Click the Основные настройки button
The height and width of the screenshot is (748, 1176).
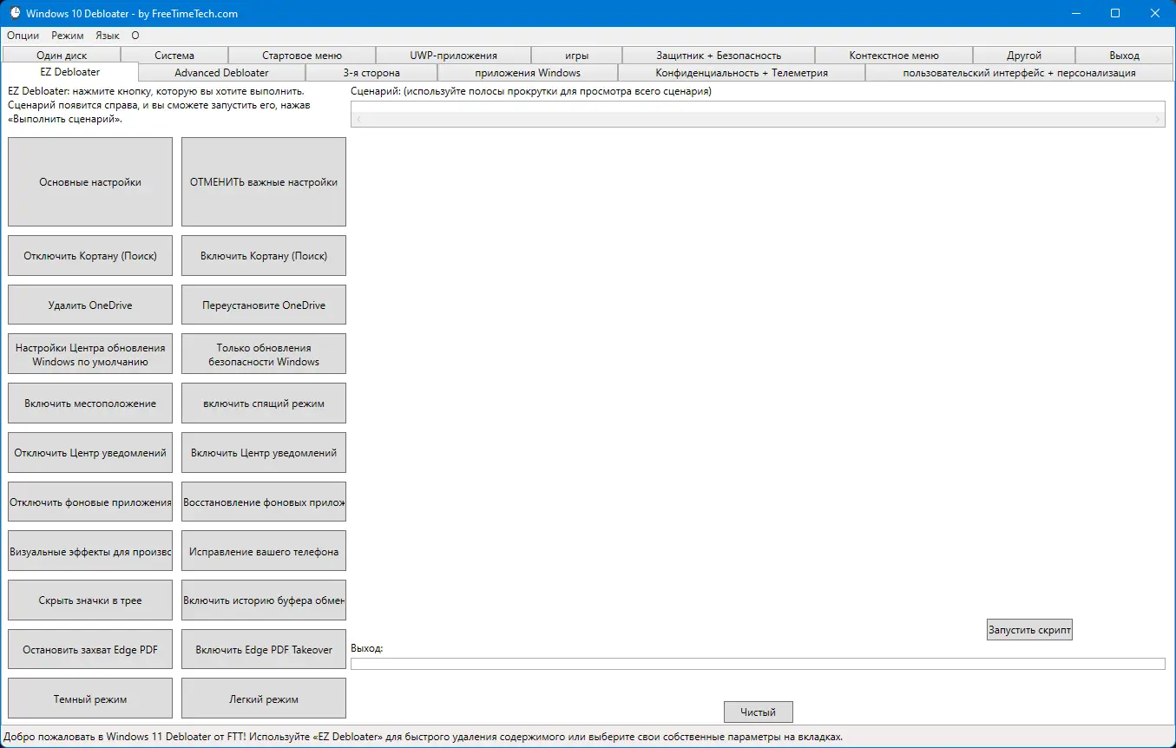pos(90,182)
